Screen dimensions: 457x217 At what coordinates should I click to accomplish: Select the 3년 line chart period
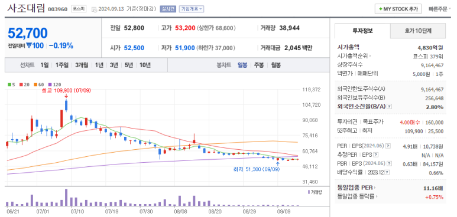click(x=114, y=65)
